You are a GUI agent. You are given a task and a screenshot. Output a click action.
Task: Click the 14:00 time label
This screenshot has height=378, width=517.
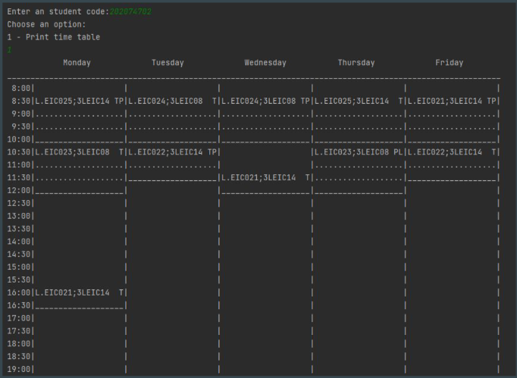[x=19, y=242]
